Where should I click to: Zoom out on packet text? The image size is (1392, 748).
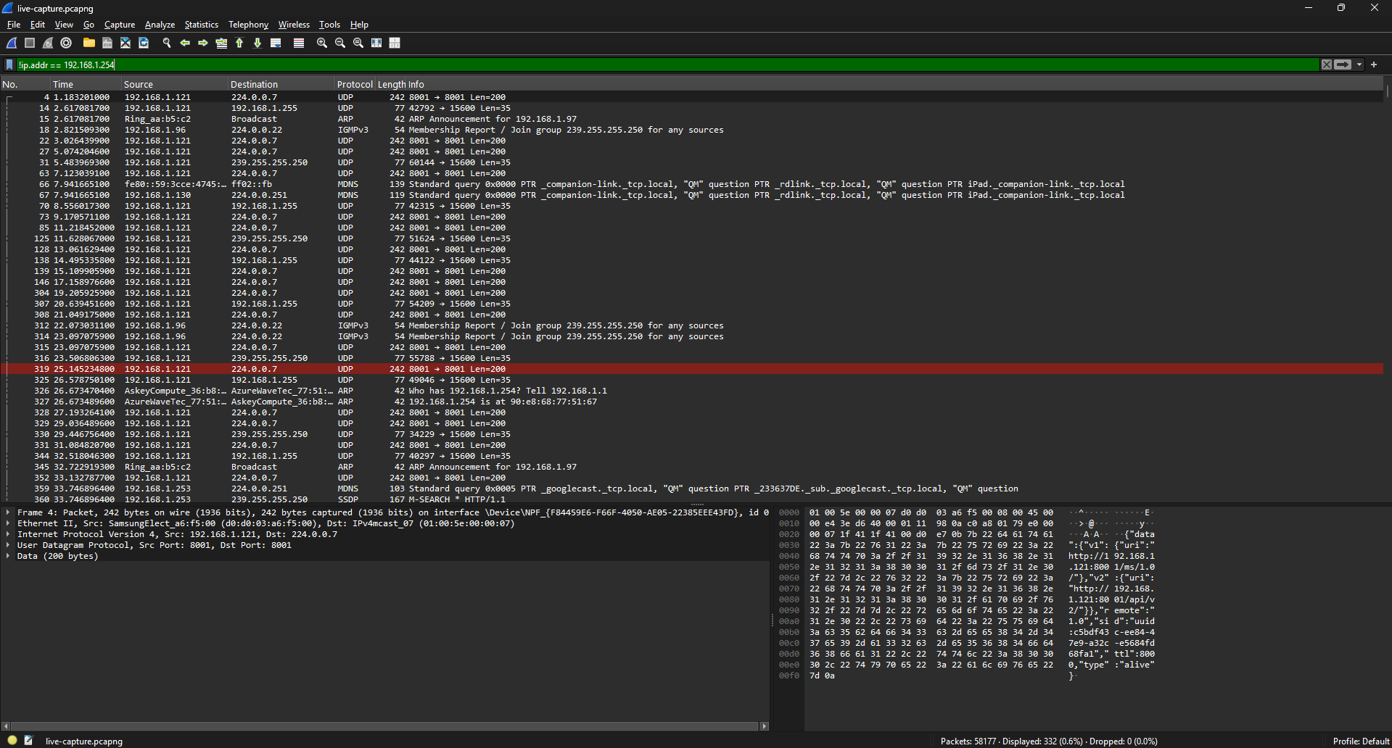coord(340,43)
